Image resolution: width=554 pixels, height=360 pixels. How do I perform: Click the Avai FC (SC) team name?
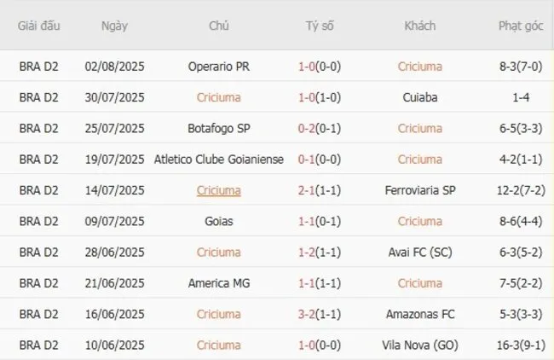(x=419, y=253)
